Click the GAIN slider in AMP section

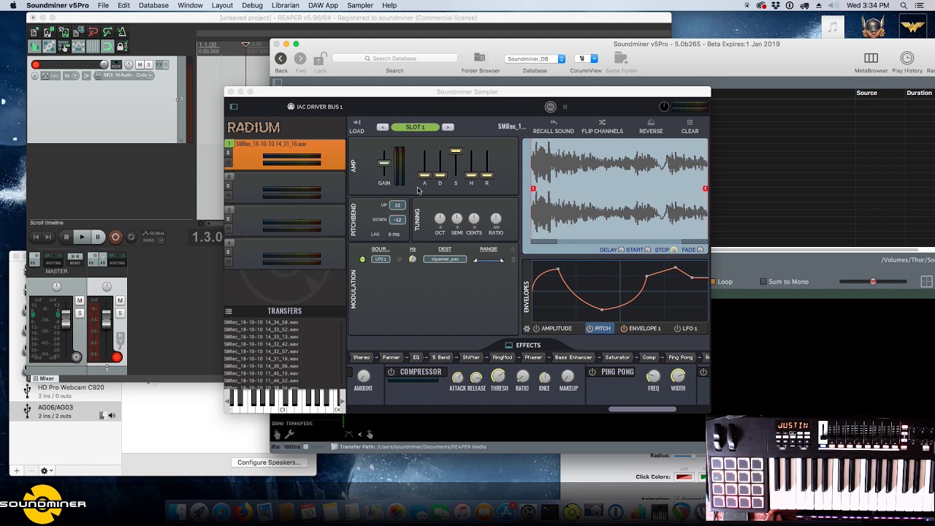click(x=383, y=163)
